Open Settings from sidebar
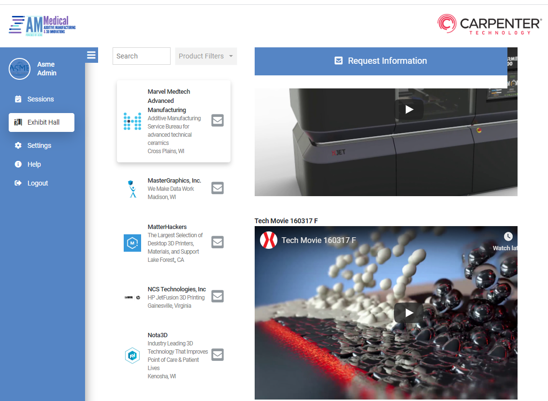 click(39, 145)
